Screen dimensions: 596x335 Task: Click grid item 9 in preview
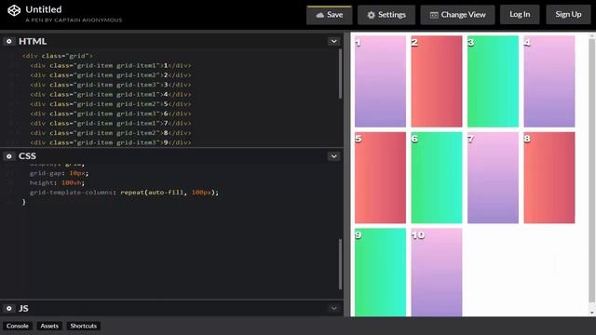[380, 273]
